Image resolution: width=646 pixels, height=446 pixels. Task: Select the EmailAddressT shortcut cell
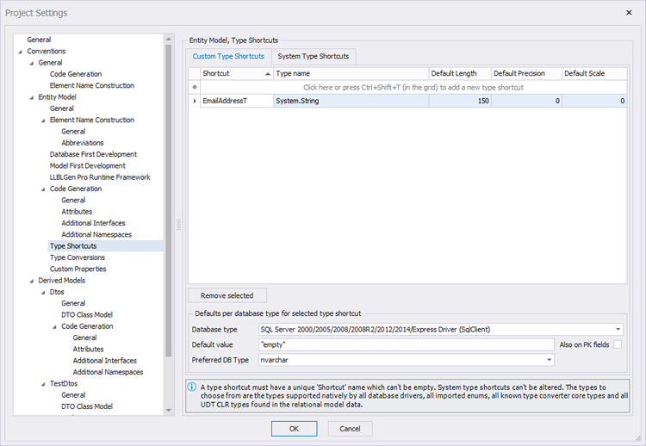click(x=237, y=101)
